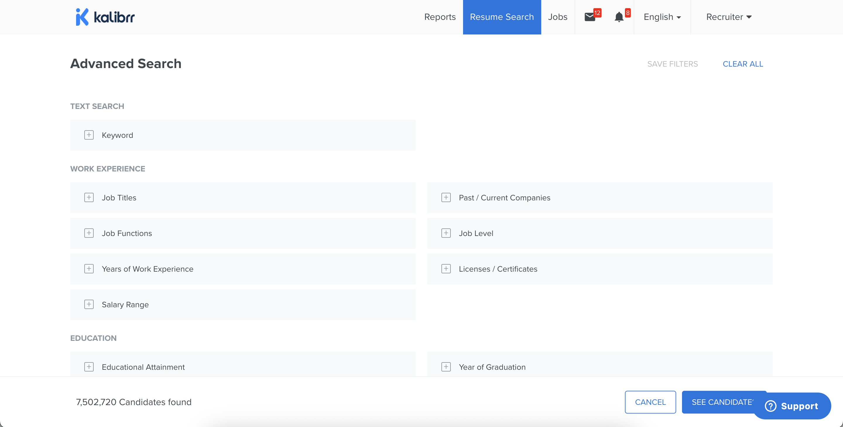Open messages inbox showing 12 unread
The height and width of the screenshot is (427, 843).
pyautogui.click(x=590, y=17)
